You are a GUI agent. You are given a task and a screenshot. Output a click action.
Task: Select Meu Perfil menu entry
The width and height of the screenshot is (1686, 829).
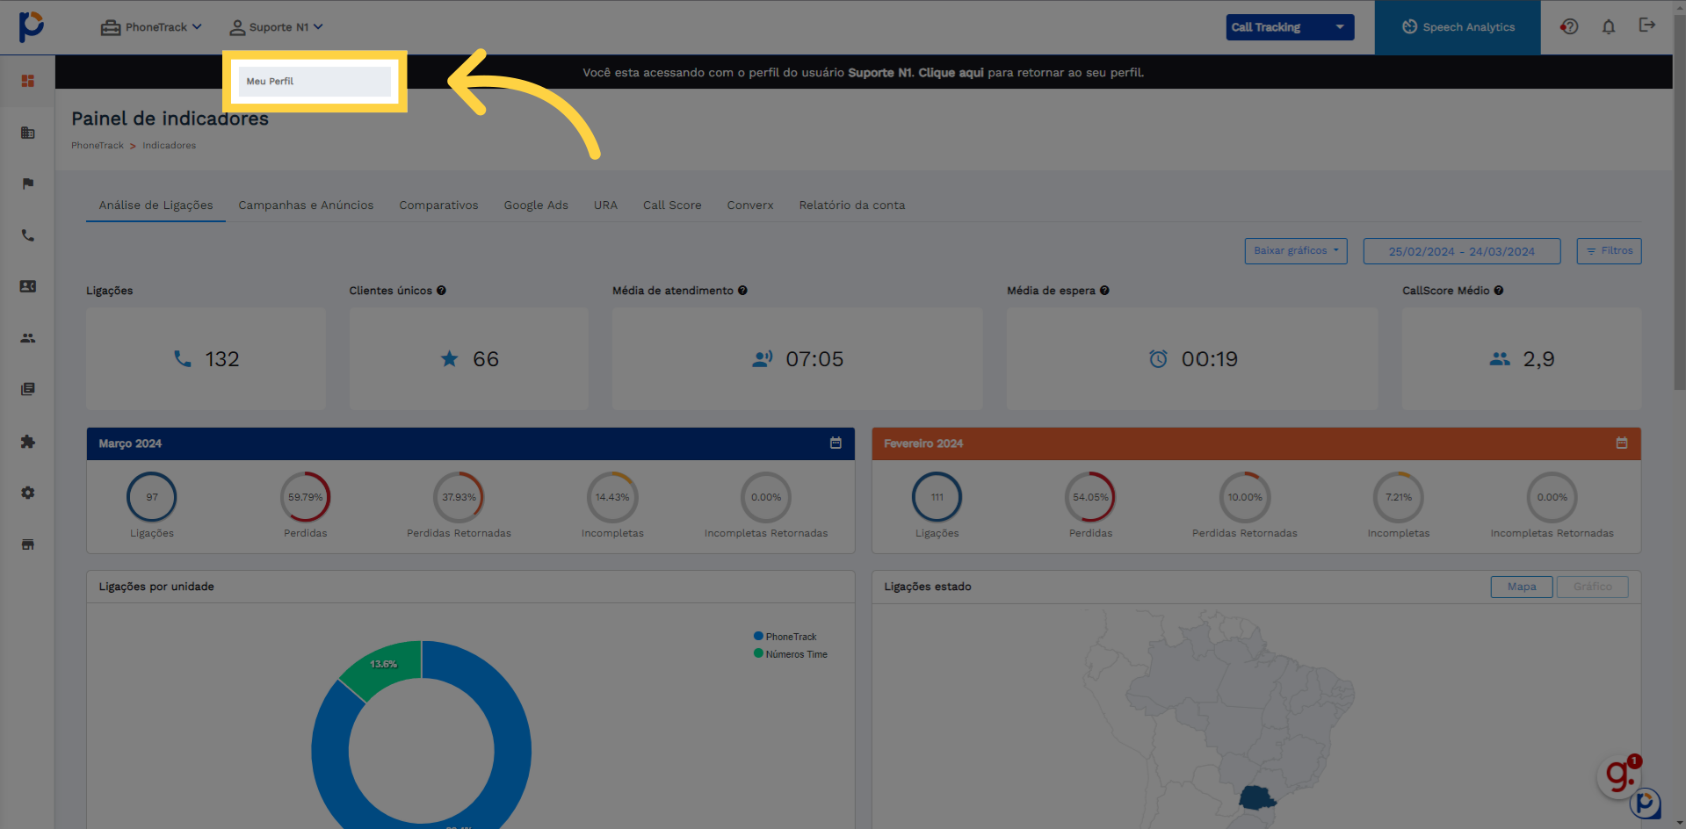315,81
